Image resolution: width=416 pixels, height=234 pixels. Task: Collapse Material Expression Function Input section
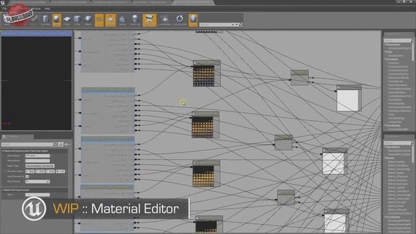click(3, 151)
